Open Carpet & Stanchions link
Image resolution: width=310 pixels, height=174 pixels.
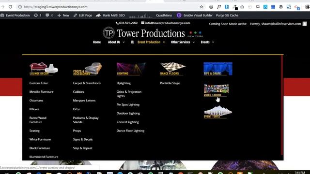tap(87, 83)
